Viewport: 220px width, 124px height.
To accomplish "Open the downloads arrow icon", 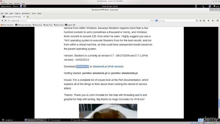I will pyautogui.click(x=208, y=21).
